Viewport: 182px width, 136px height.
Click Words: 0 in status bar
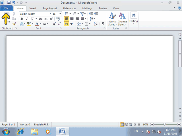point(25,124)
